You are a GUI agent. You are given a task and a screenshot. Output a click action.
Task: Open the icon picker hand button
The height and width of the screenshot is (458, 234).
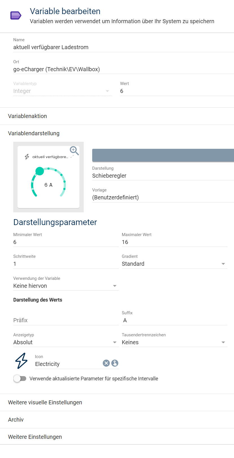click(115, 363)
